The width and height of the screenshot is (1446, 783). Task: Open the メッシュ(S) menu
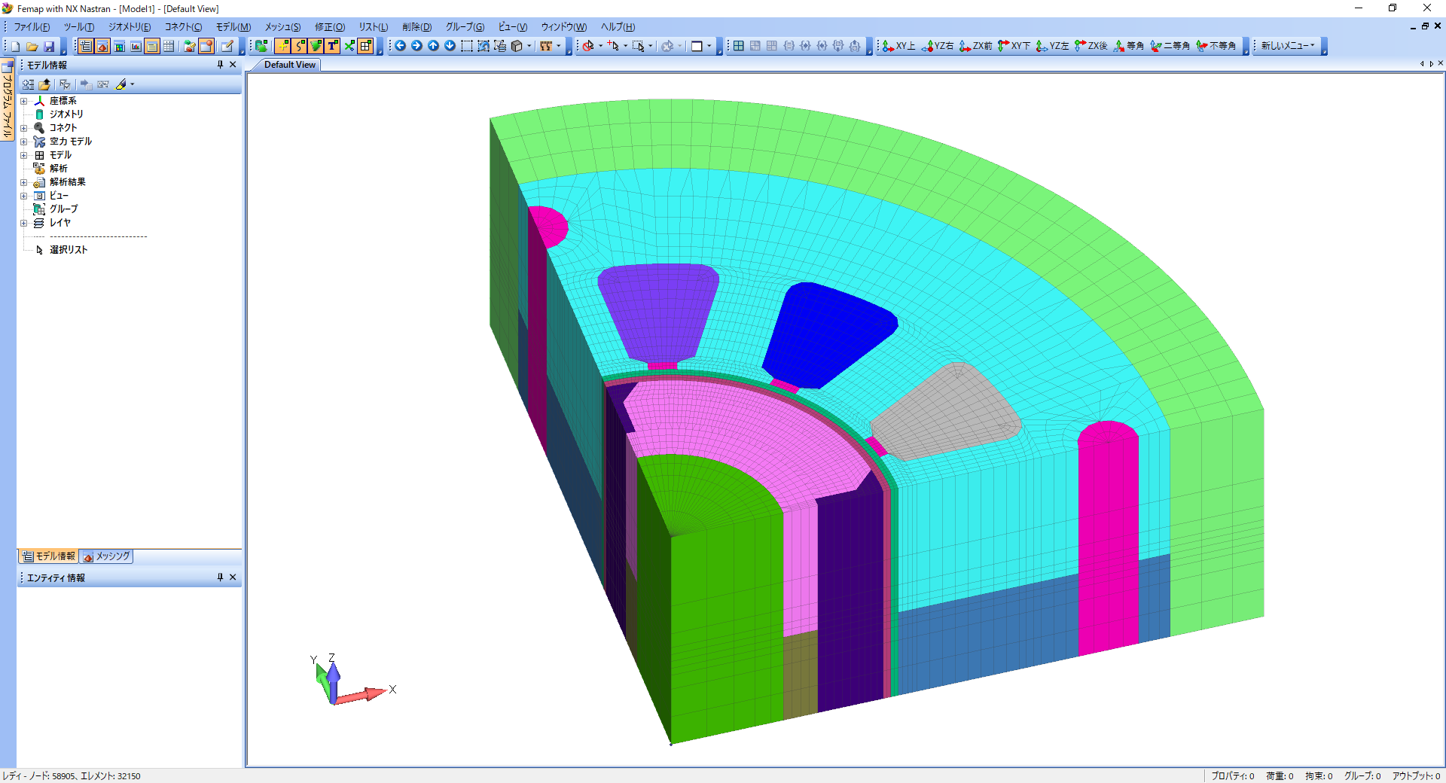coord(282,27)
